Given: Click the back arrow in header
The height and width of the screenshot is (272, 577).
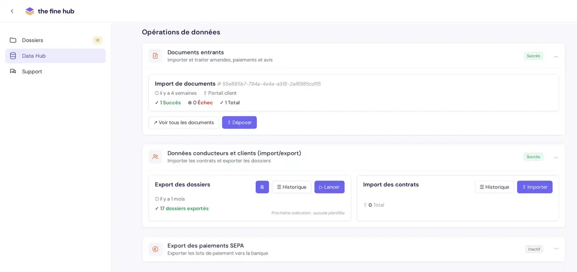Looking at the screenshot, I should pos(12,11).
